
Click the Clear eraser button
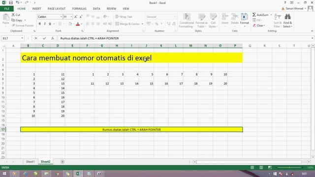259,26
